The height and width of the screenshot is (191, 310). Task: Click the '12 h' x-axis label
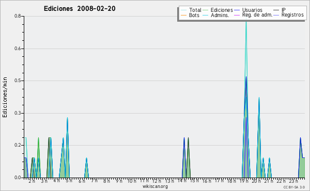click(157, 181)
